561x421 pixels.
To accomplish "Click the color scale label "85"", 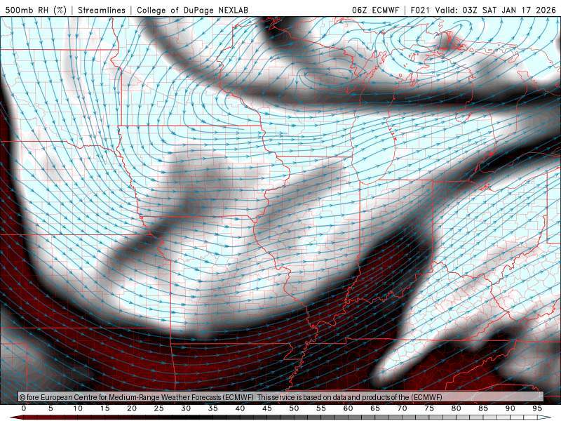I will pyautogui.click(x=483, y=408).
